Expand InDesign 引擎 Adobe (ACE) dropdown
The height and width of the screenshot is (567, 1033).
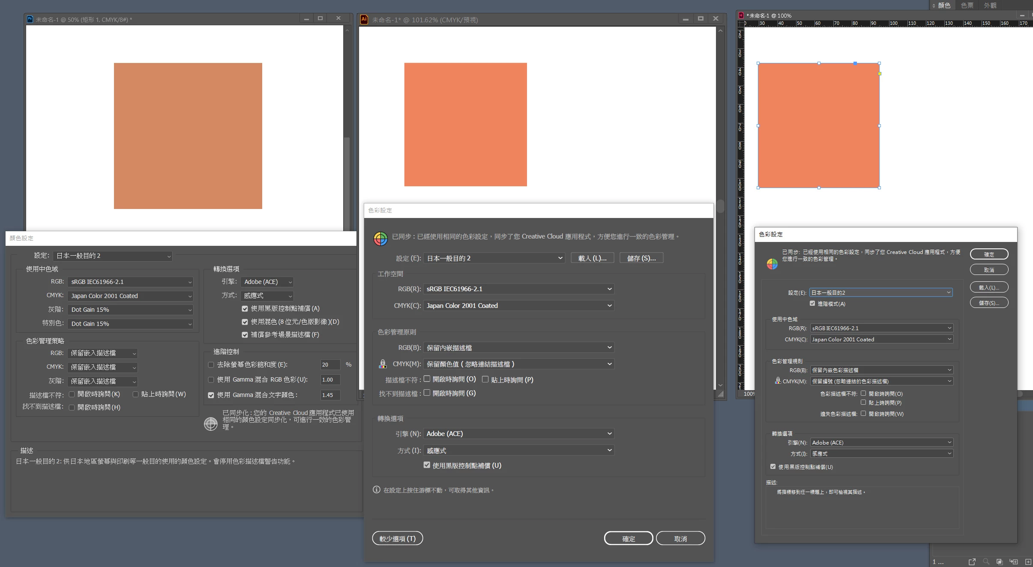tap(881, 442)
